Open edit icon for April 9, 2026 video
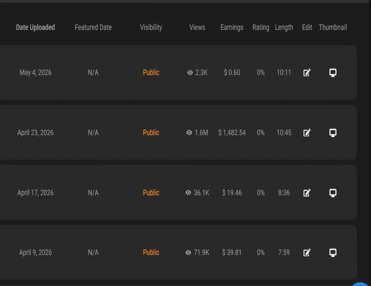The height and width of the screenshot is (286, 371). [x=307, y=253]
